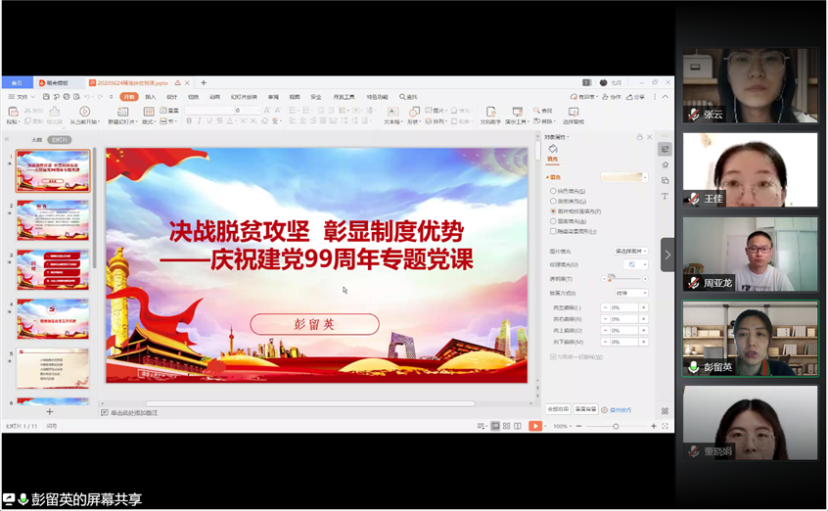This screenshot has height=511, width=828.
Task: Open the Selection Pane icon
Action: point(573,114)
